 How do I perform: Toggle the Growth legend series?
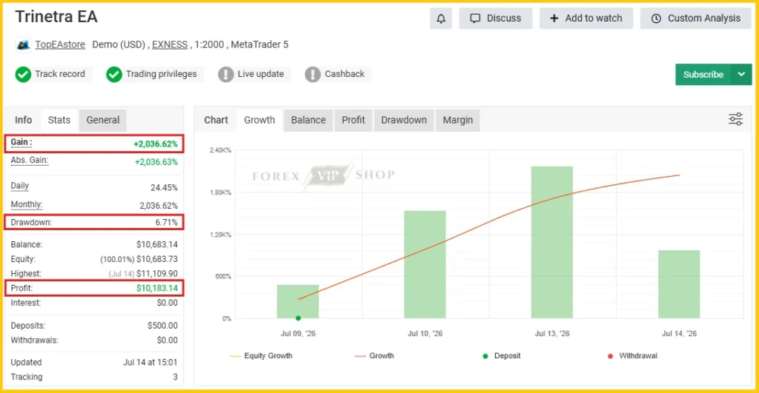pyautogui.click(x=374, y=356)
